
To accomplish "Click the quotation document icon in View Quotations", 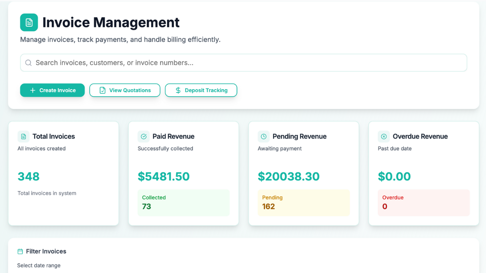I will [103, 90].
